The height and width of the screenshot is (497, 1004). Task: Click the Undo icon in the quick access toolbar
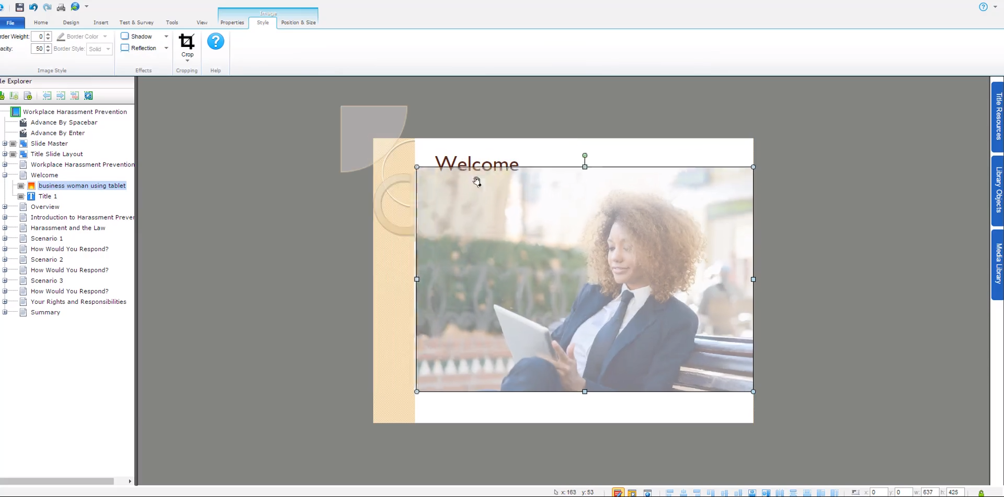click(33, 7)
